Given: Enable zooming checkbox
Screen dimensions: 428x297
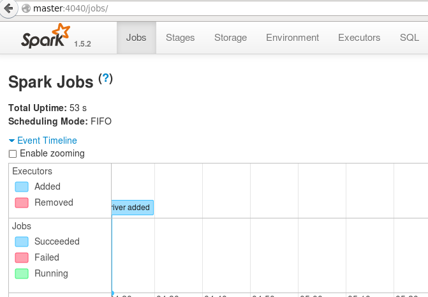Looking at the screenshot, I should coord(13,154).
